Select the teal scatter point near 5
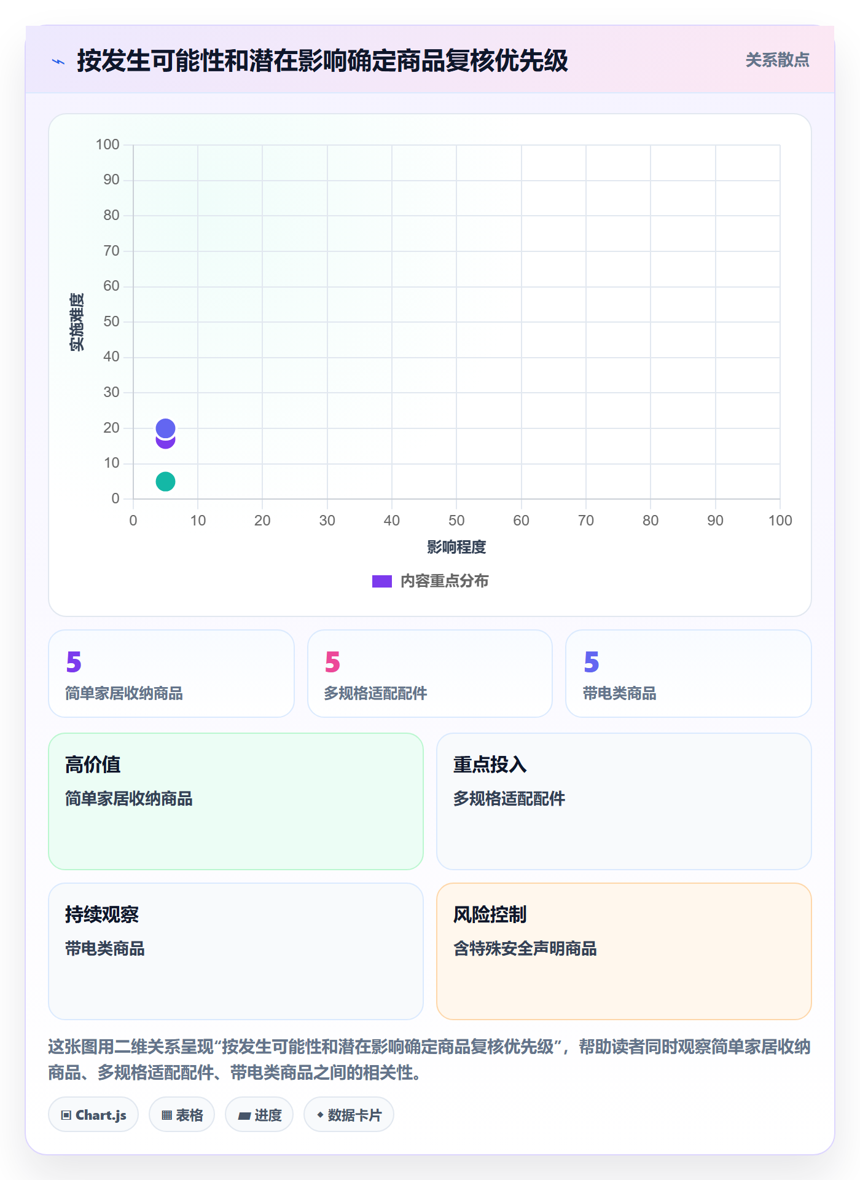Image resolution: width=860 pixels, height=1180 pixels. (x=165, y=481)
